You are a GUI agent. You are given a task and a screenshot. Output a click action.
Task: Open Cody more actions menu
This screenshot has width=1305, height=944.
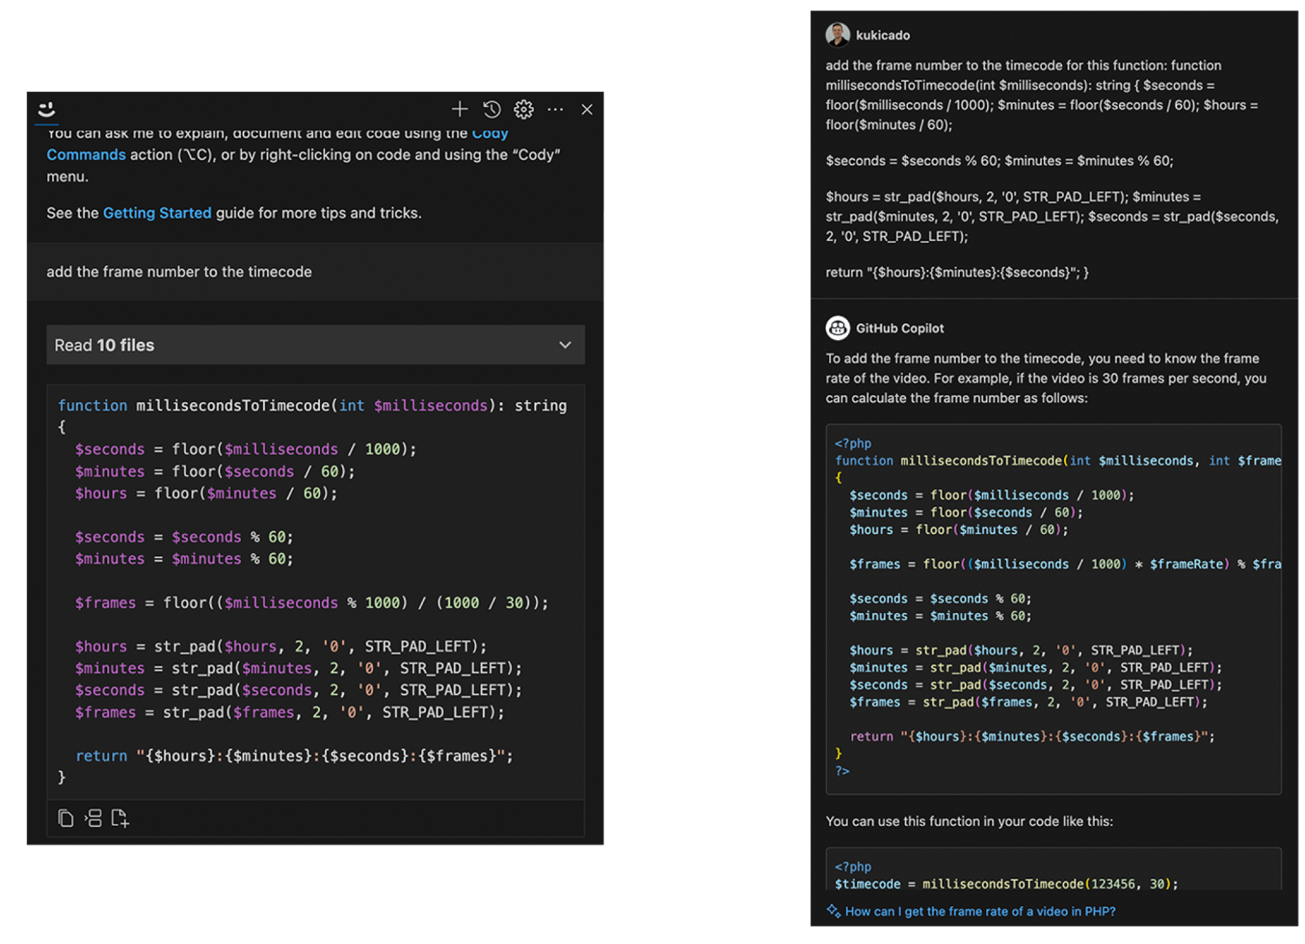click(x=556, y=109)
